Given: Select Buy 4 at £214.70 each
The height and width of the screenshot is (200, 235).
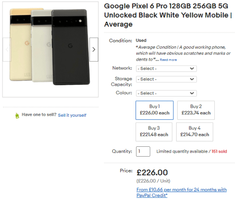Looking at the screenshot, I should tap(194, 132).
